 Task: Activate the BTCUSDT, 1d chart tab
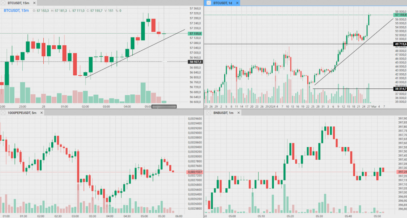223,3
